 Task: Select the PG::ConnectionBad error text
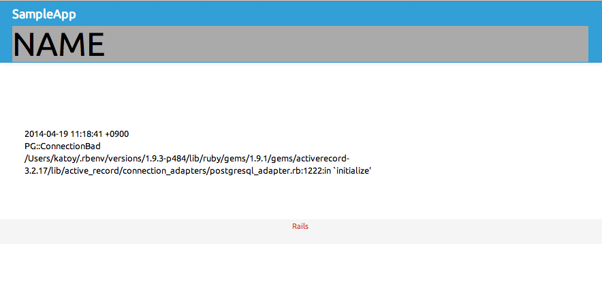click(63, 146)
